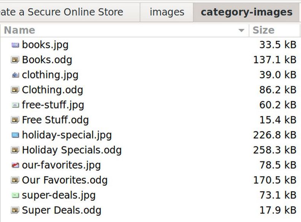Image resolution: width=301 pixels, height=222 pixels.
Task: Click the holiday-special.jpg image icon
Action: coord(15,135)
